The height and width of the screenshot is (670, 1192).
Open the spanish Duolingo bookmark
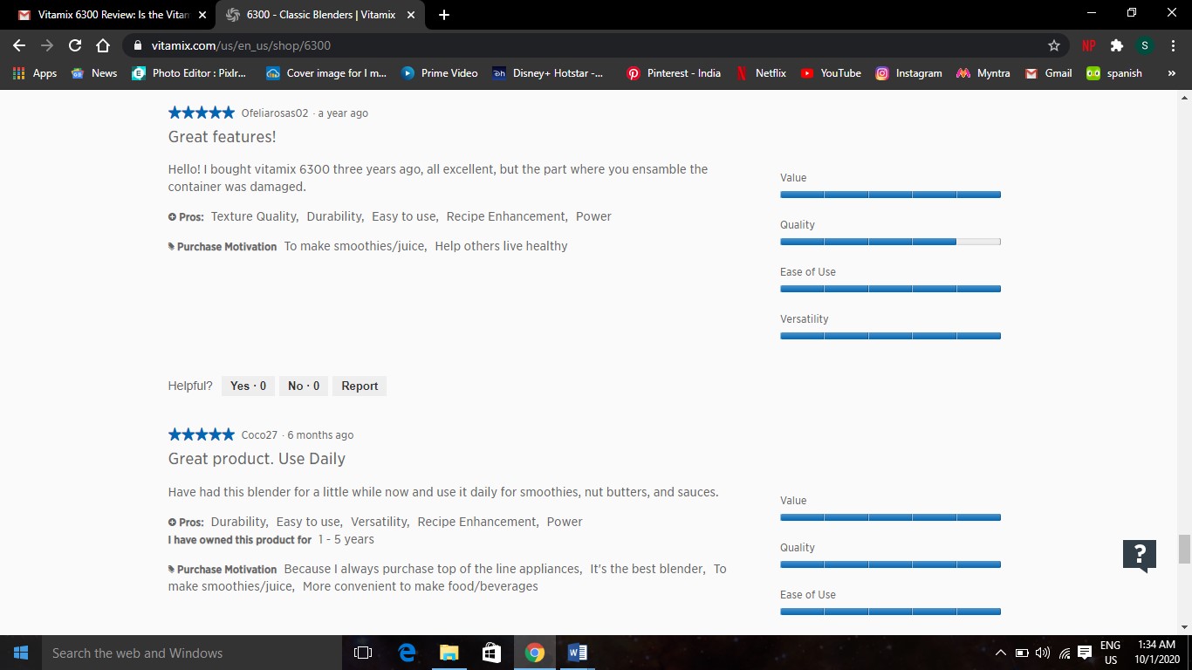pyautogui.click(x=1114, y=73)
